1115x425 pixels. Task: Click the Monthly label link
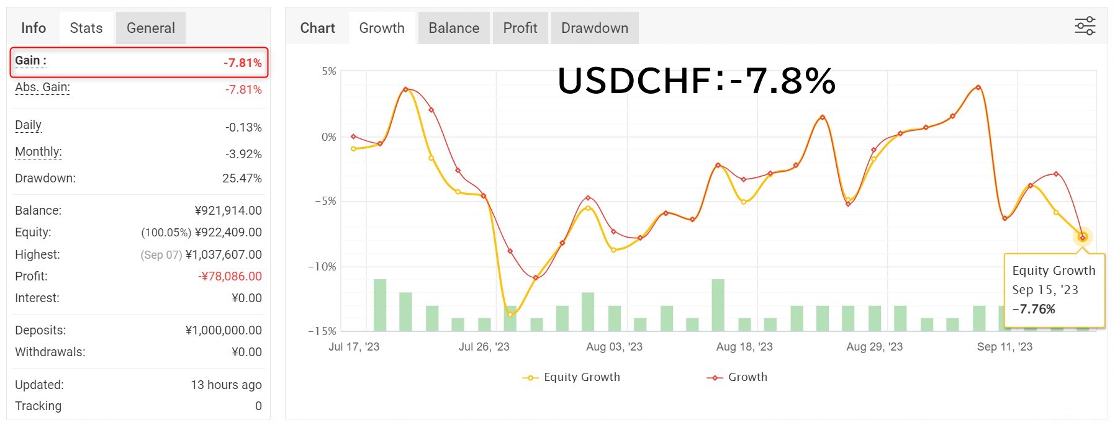(38, 152)
